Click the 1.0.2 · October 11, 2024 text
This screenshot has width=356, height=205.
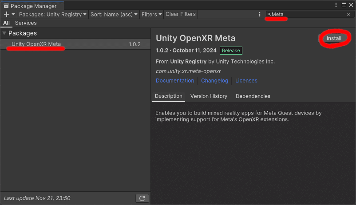pyautogui.click(x=186, y=51)
